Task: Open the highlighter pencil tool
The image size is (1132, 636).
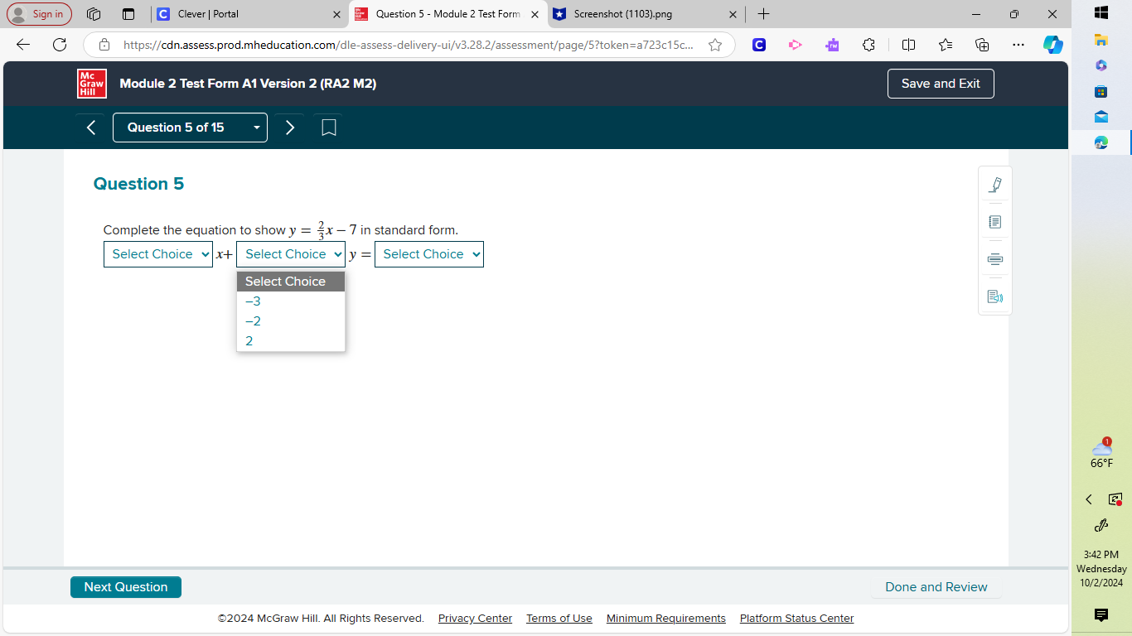Action: point(995,185)
